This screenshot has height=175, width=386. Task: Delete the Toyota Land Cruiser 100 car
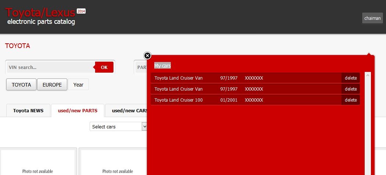[350, 100]
